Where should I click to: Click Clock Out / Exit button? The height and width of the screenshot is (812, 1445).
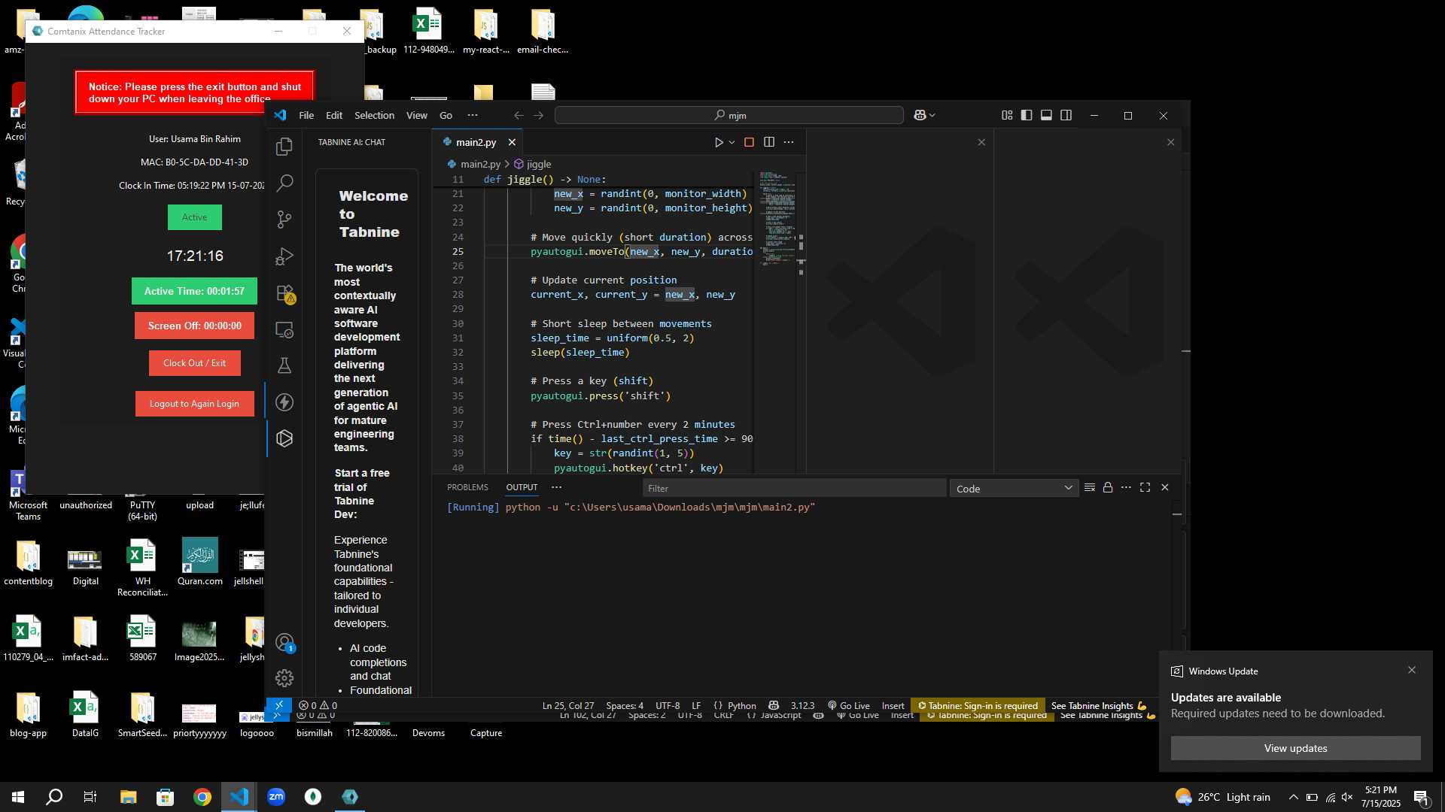pos(195,363)
